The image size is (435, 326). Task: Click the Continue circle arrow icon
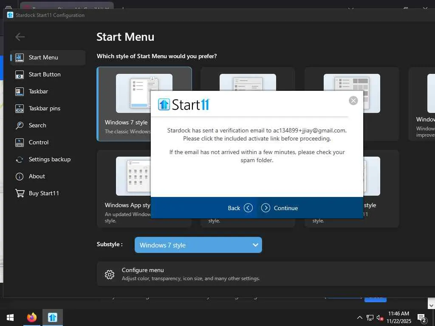(x=266, y=208)
